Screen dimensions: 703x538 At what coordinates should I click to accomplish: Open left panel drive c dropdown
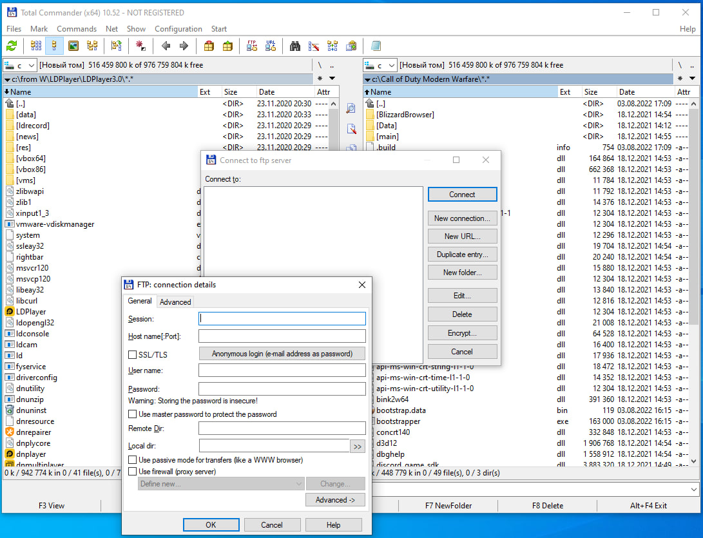coord(20,66)
